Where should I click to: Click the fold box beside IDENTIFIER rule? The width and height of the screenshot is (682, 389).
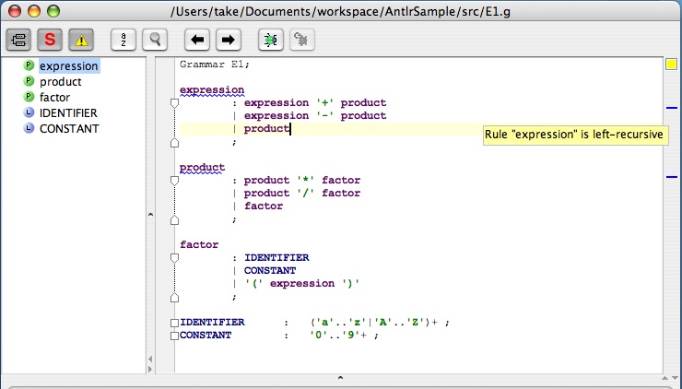pos(174,323)
